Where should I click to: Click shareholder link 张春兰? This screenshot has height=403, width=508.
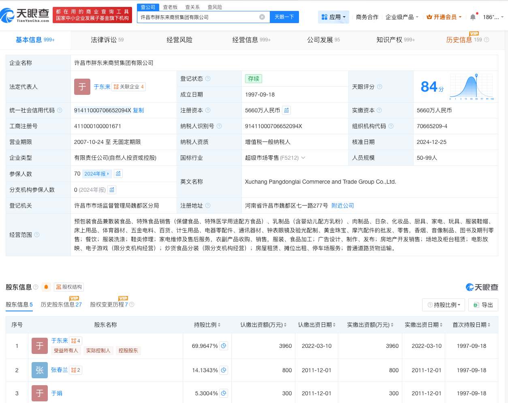(x=60, y=370)
